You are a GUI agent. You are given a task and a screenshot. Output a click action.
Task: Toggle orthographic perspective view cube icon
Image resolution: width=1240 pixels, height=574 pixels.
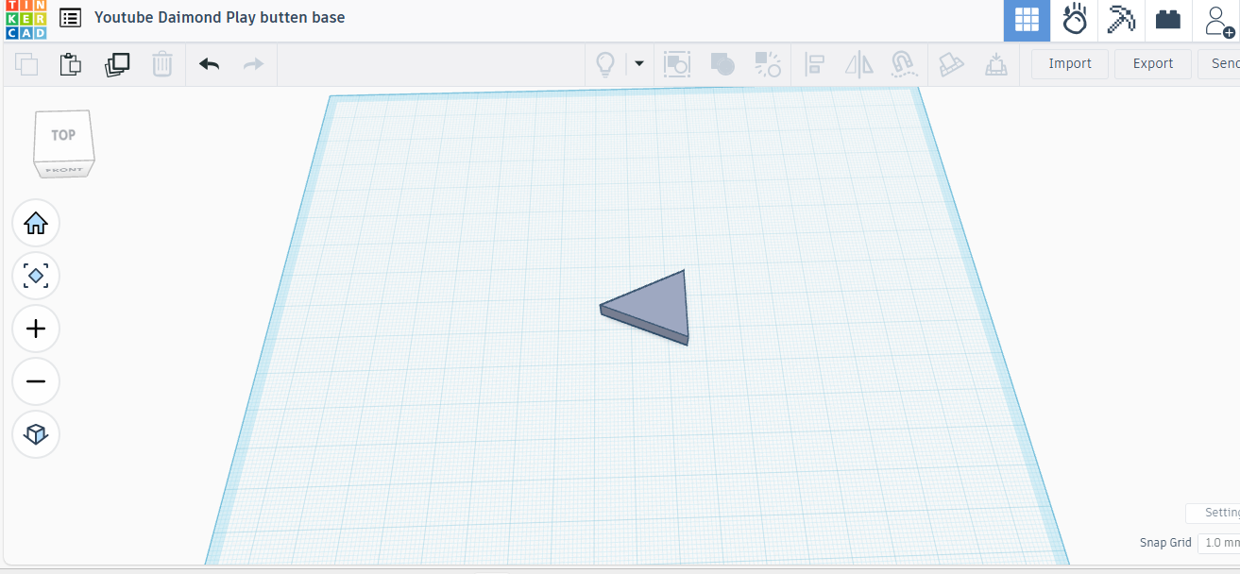click(x=36, y=434)
